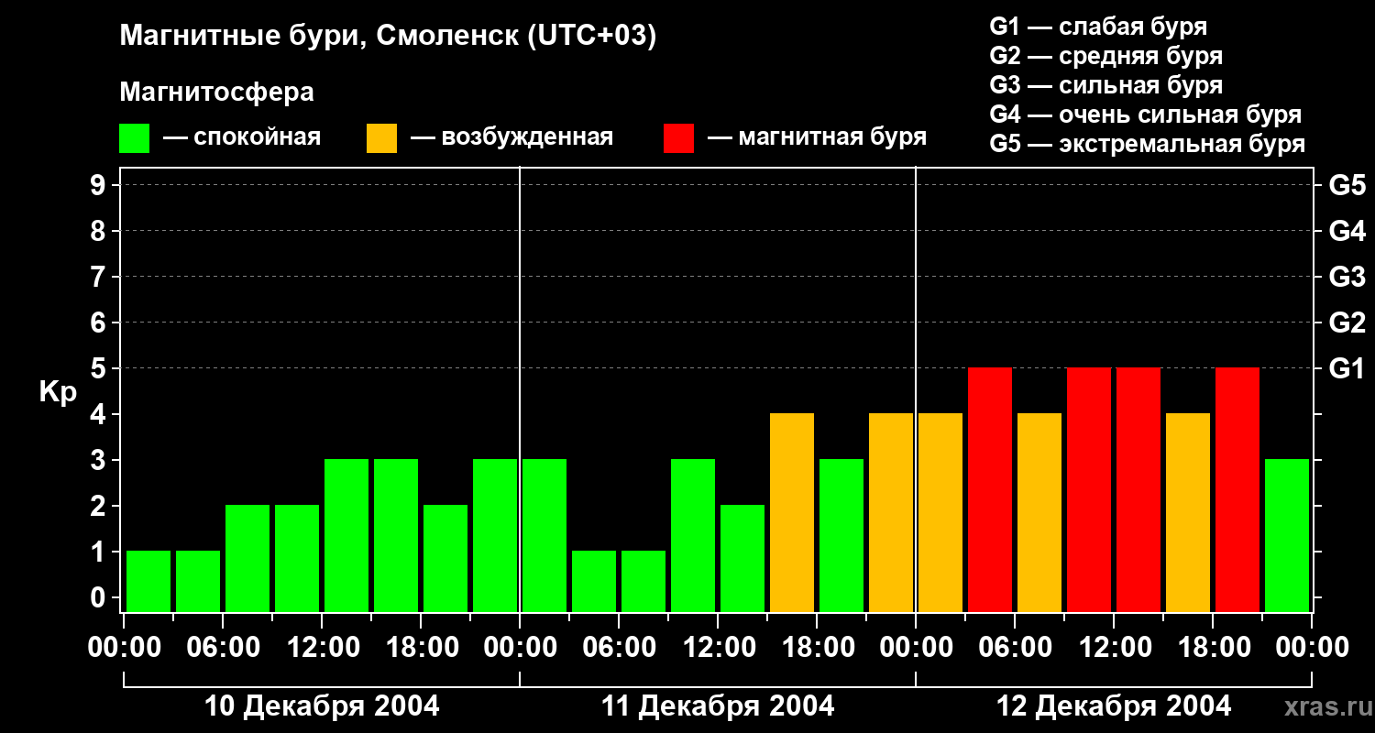Click the G5 label on the right axis
Screen dimensions: 1375x733
[1347, 185]
